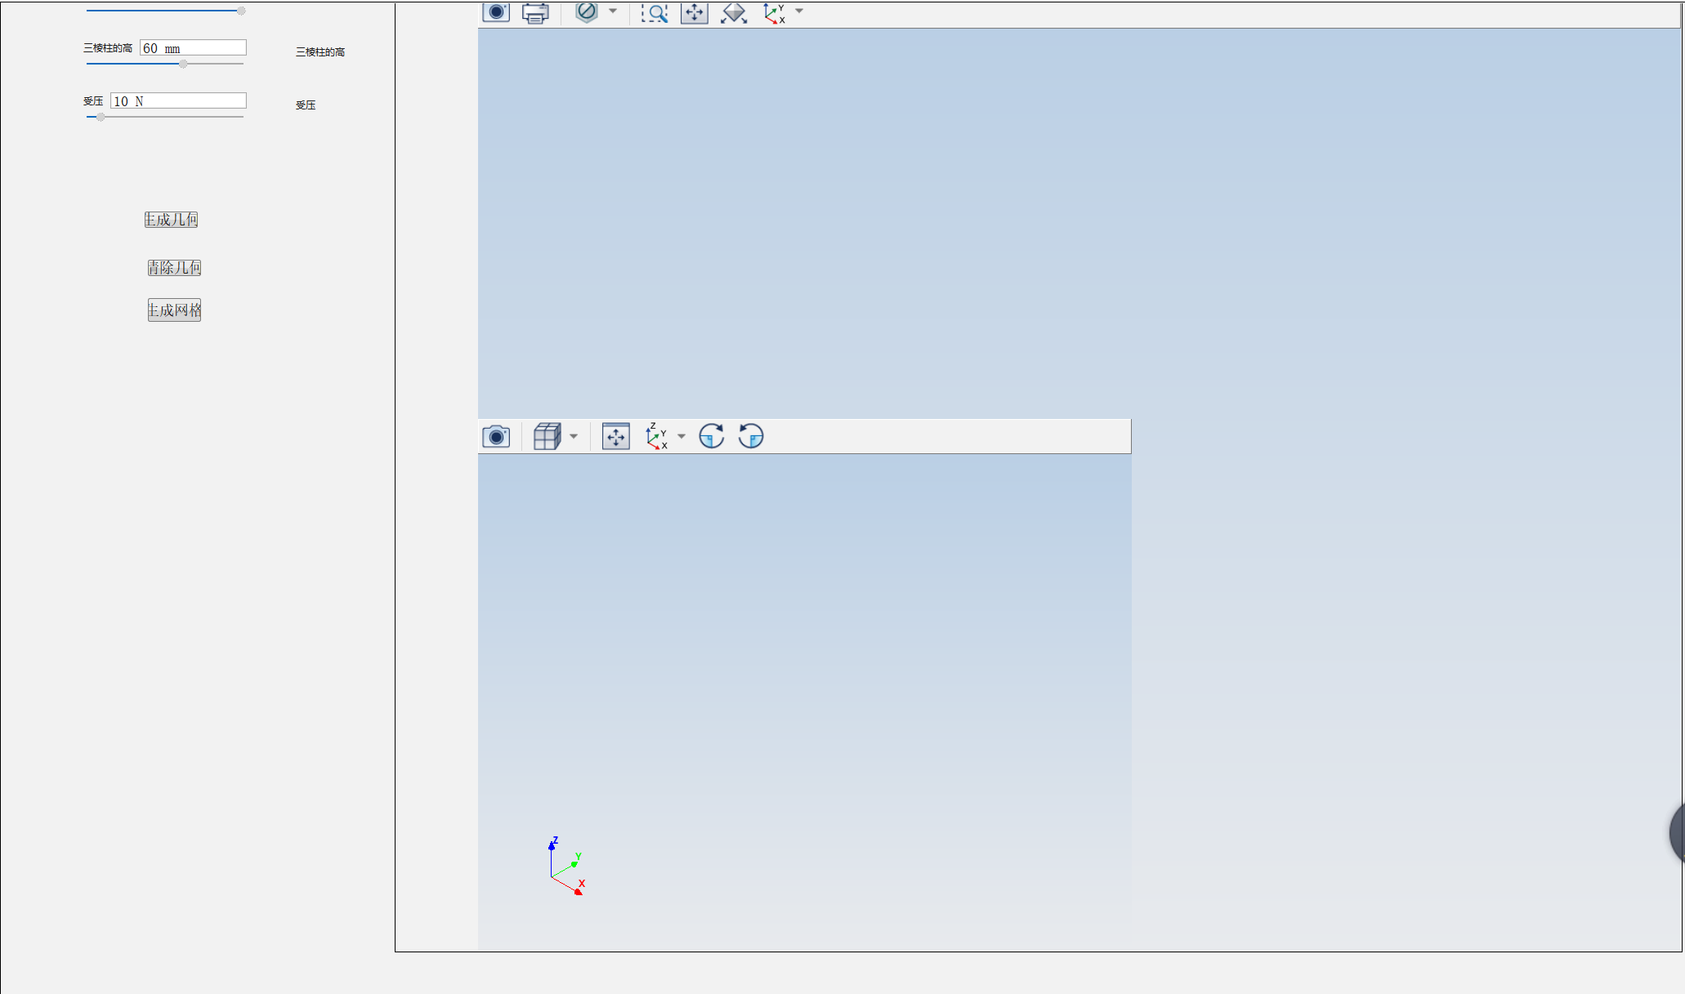Viewport: 1685px width, 994px height.
Task: Click the top viewport camera icon
Action: 494,11
